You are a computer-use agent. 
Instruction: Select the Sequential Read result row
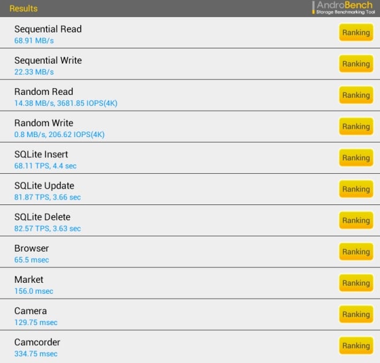coord(190,32)
